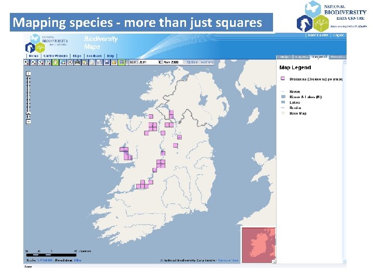Viewport: 373px width, 279px height.
Task: Click the identify info tool icon
Action: tap(70, 63)
